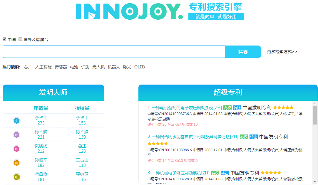Viewport: 318px width, 185px height.
Task: Click the 专利搜索引擎 title text
Action: (x=215, y=7)
